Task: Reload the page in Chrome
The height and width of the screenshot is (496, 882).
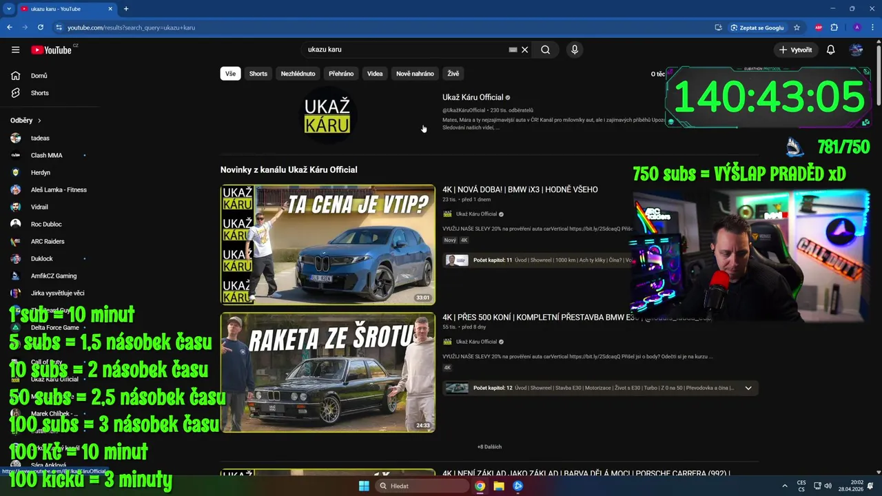Action: (x=41, y=28)
